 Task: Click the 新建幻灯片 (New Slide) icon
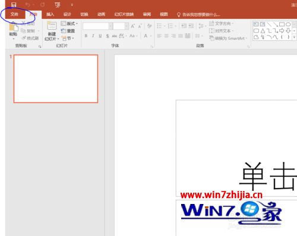tap(52, 25)
